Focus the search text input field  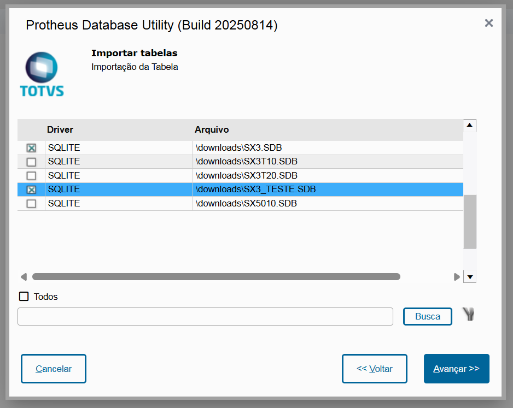205,317
